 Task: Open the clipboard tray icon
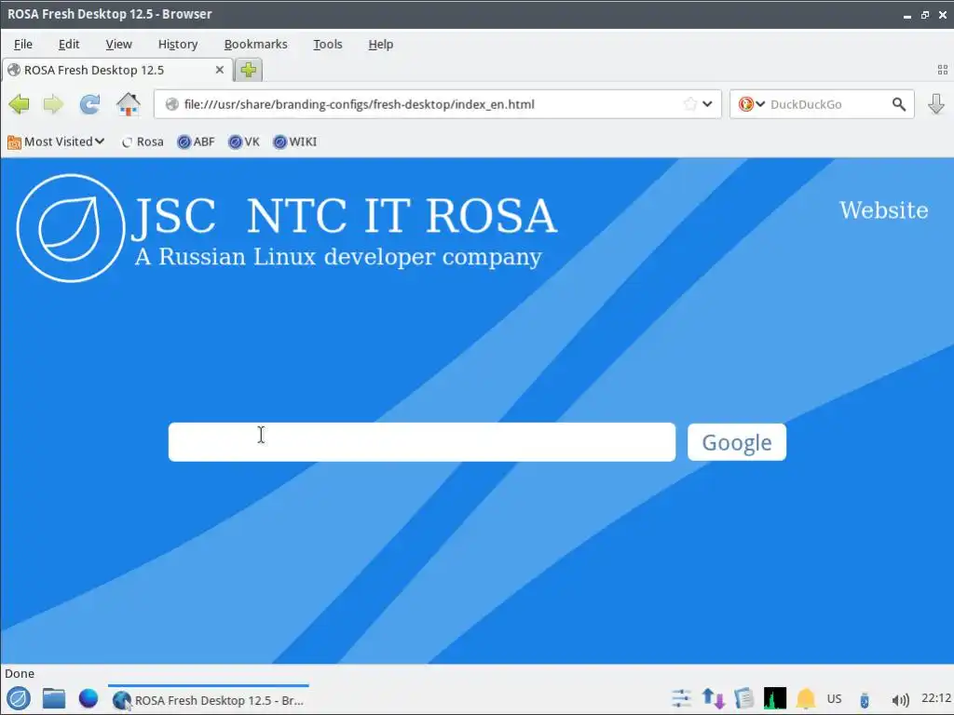743,698
